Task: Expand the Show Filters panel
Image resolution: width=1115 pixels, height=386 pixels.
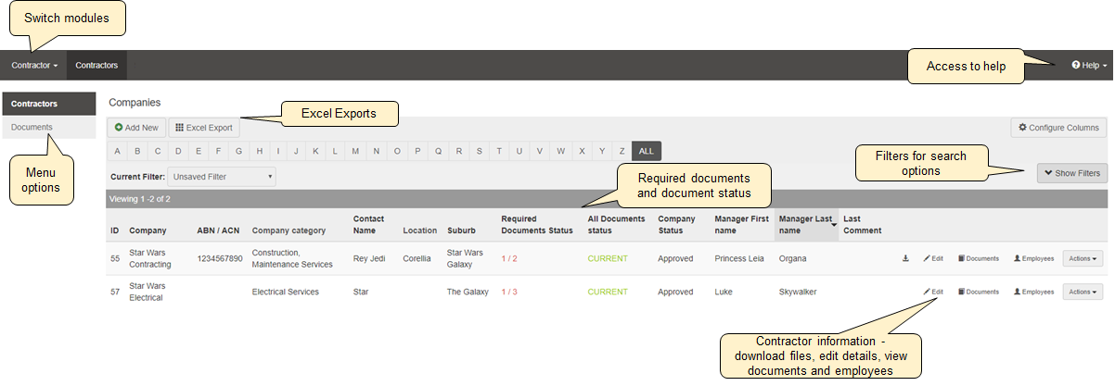Action: [1071, 173]
